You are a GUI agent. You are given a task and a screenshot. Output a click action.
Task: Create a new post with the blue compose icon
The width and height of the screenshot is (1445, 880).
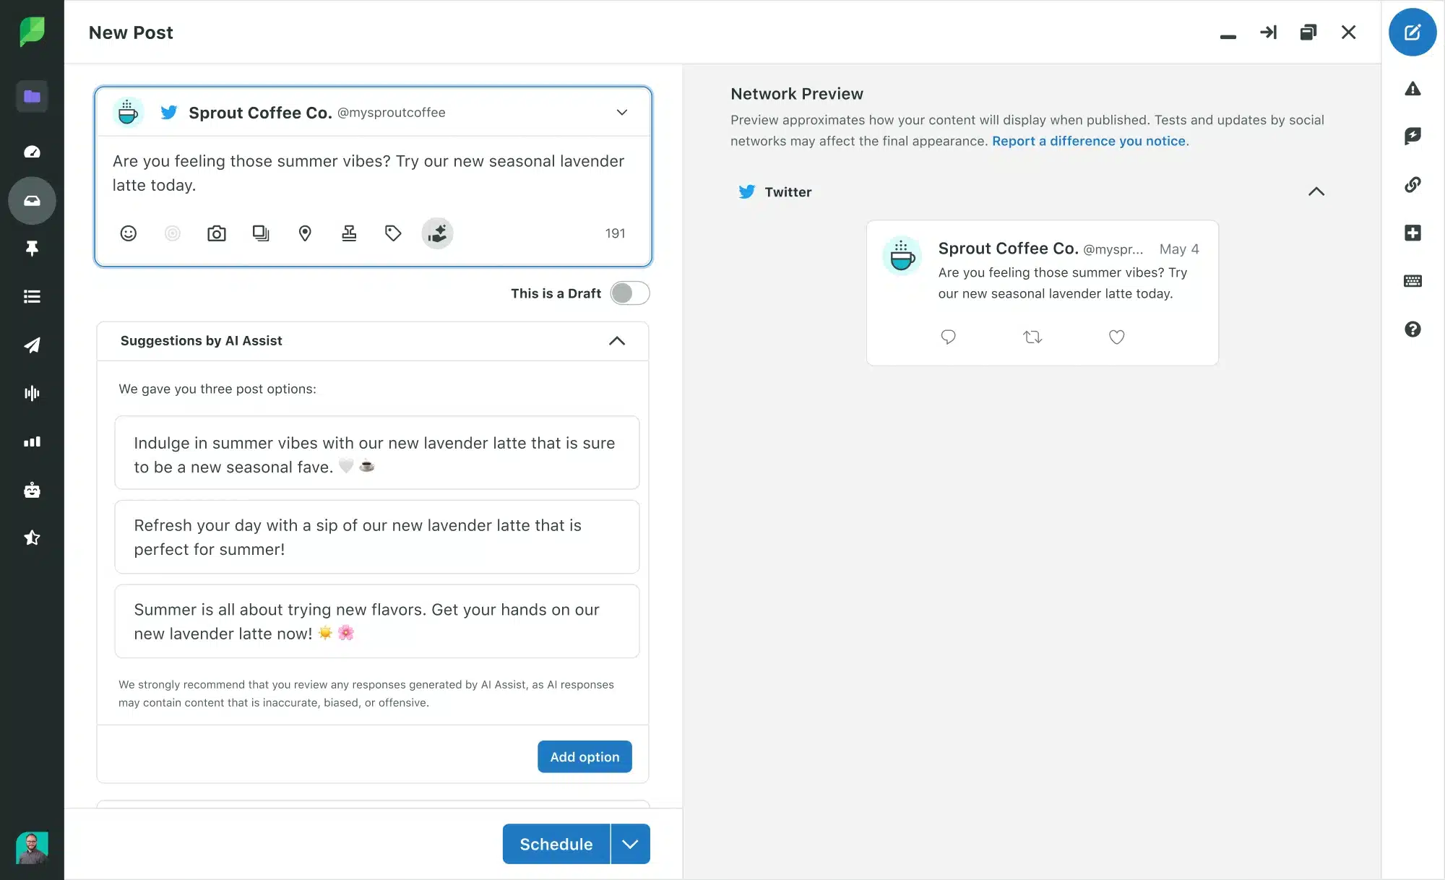click(x=1413, y=32)
